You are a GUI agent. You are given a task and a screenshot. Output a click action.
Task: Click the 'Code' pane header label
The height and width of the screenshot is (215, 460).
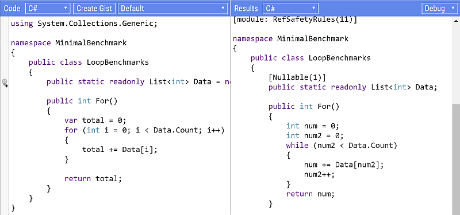click(12, 8)
